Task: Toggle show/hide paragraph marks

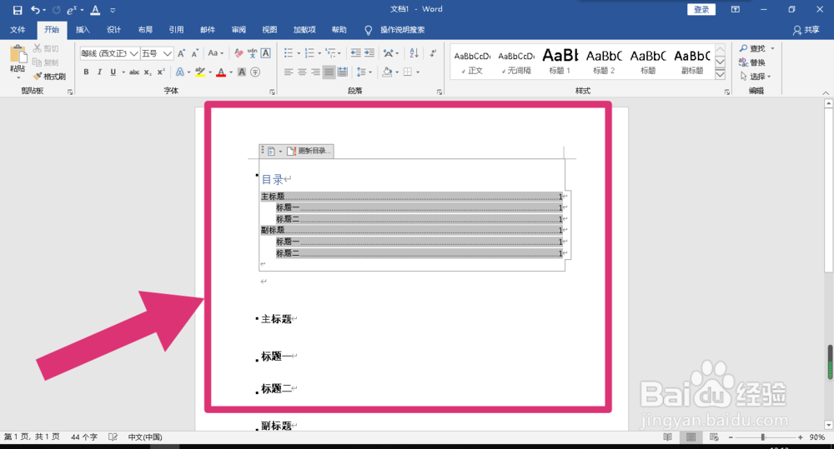Action: point(434,53)
